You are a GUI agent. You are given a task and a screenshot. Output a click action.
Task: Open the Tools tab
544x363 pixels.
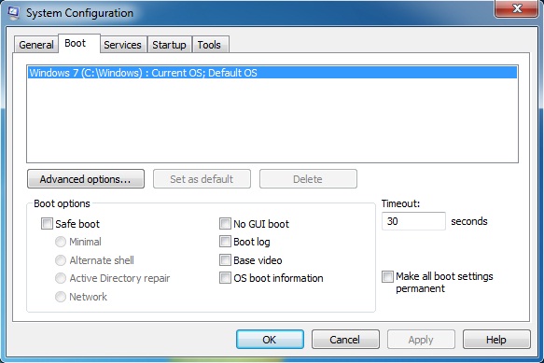210,45
